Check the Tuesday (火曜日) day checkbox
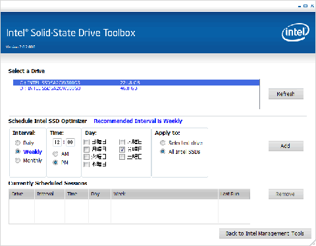Viewport: 316px width, 246px height. point(87,157)
